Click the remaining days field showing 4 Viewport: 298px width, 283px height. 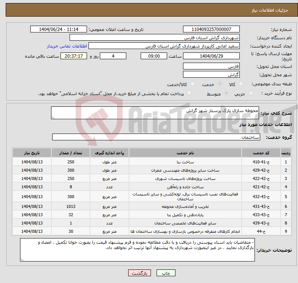113,56
